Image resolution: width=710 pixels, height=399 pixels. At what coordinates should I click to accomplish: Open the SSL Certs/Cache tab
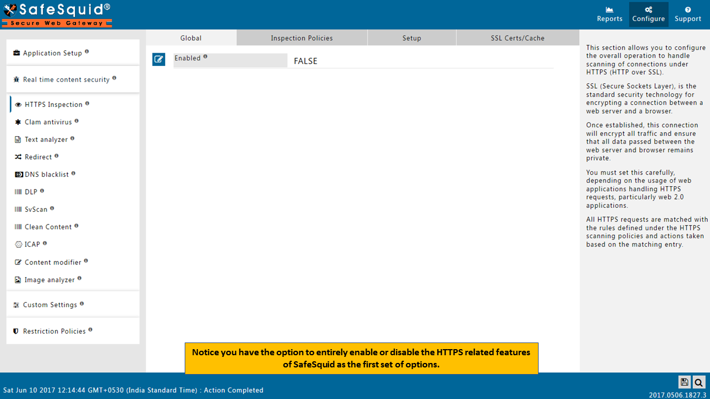tap(518, 38)
